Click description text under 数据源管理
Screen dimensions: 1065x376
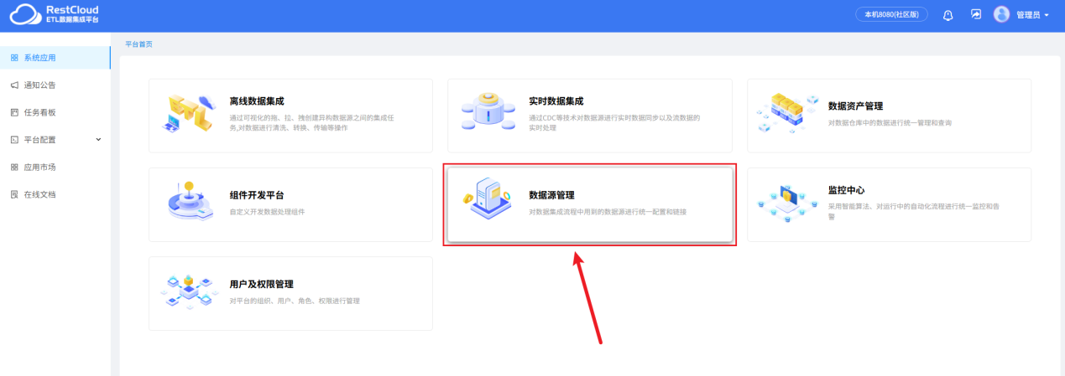tap(608, 212)
